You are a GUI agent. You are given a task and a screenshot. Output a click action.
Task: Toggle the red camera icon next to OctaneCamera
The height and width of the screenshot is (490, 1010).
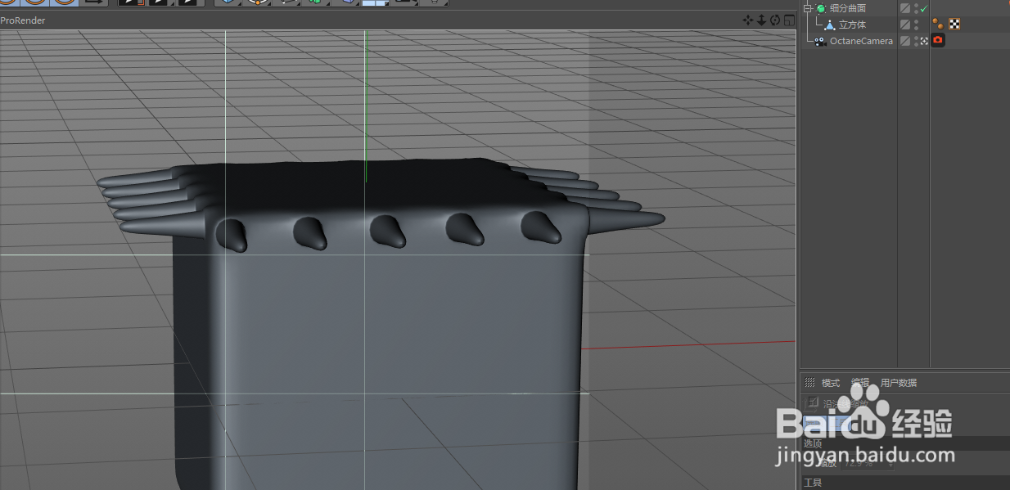click(938, 40)
